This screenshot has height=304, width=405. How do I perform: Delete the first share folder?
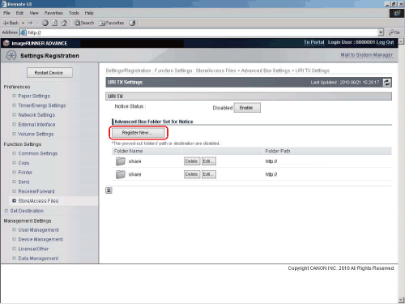pos(191,161)
